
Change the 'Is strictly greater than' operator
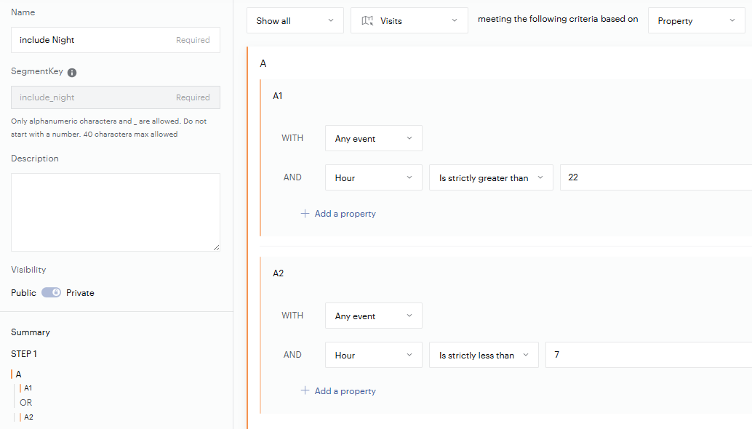point(491,177)
